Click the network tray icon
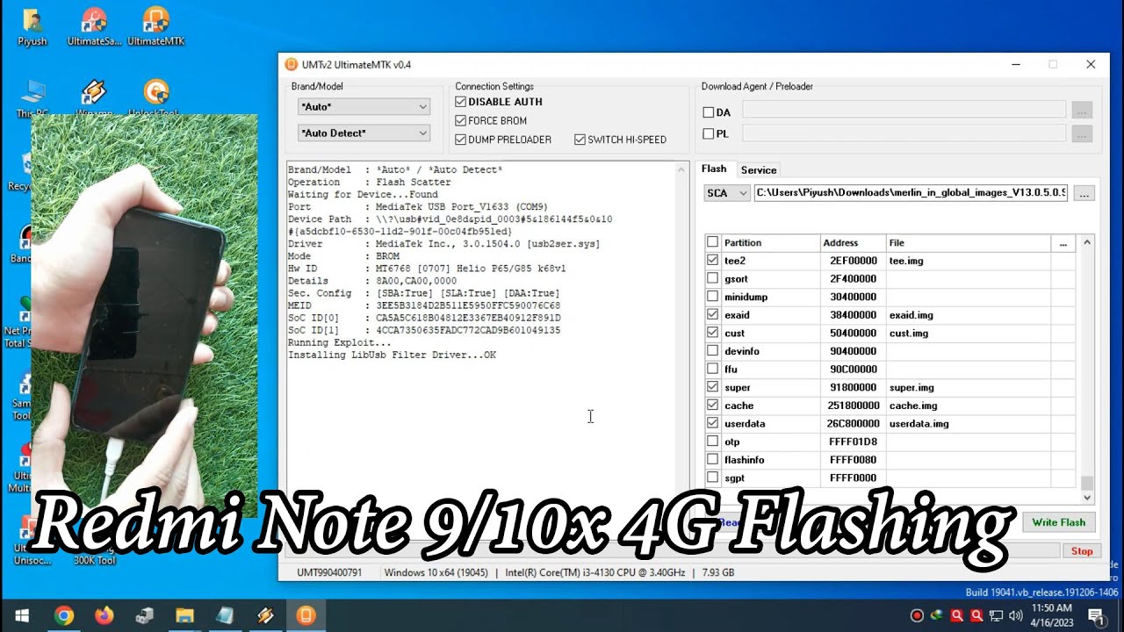 [x=997, y=615]
